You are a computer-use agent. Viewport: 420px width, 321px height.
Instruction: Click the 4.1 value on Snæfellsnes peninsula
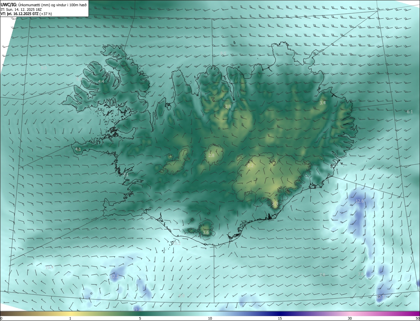coord(78,149)
